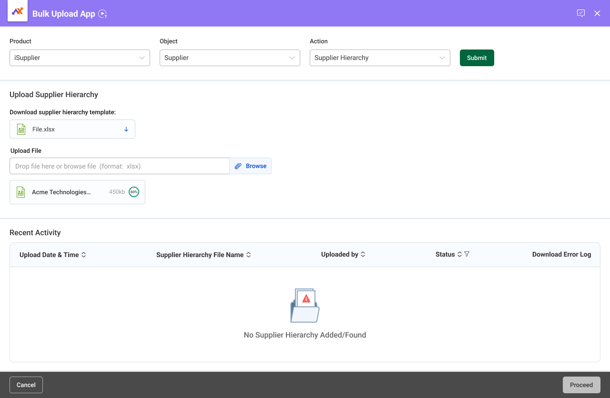Click the drop file input field
The image size is (610, 398).
(x=119, y=166)
